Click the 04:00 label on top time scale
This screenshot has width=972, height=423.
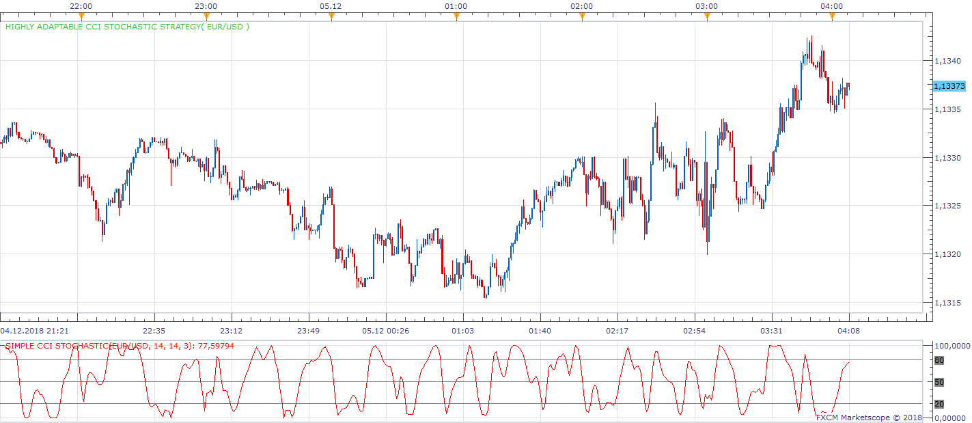[832, 6]
